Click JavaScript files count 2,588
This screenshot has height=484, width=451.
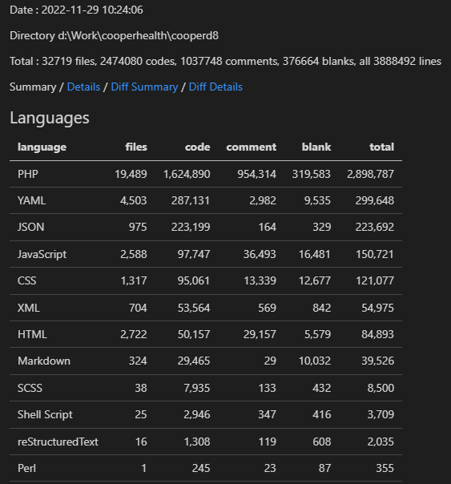[134, 254]
